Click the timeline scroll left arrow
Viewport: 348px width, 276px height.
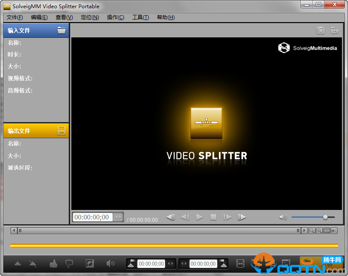tap(14, 231)
